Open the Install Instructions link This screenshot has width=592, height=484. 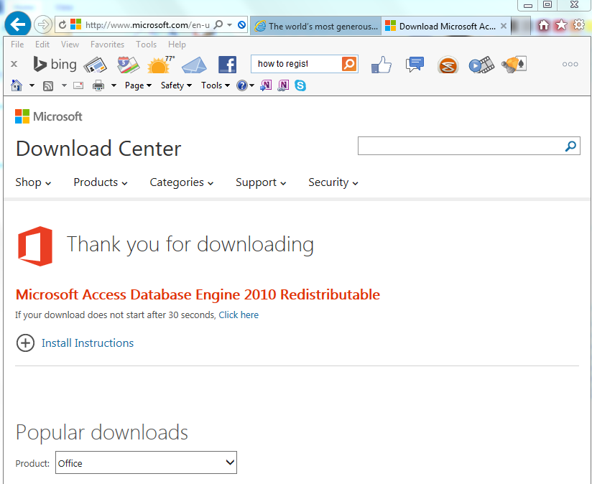pos(88,343)
